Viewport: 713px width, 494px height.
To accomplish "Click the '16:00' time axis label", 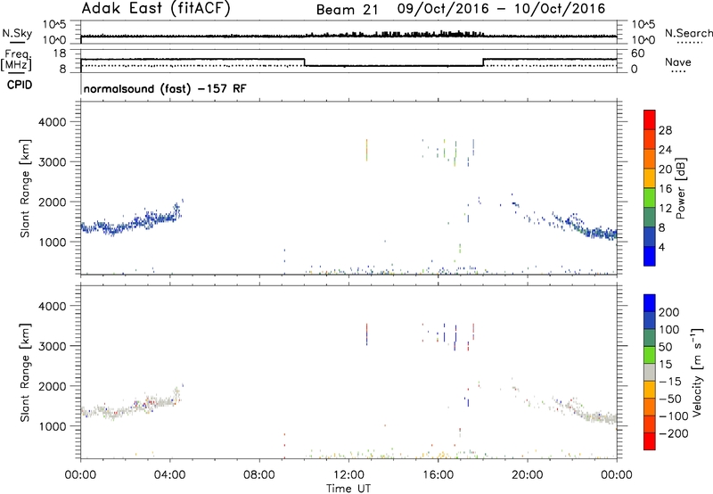I will pos(438,475).
